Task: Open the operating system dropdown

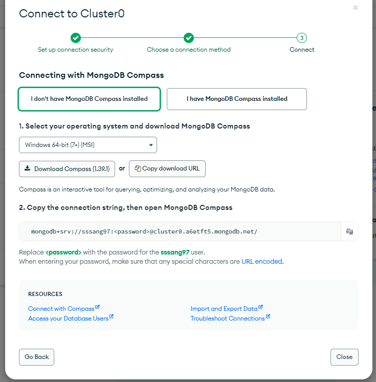Action: coord(88,145)
